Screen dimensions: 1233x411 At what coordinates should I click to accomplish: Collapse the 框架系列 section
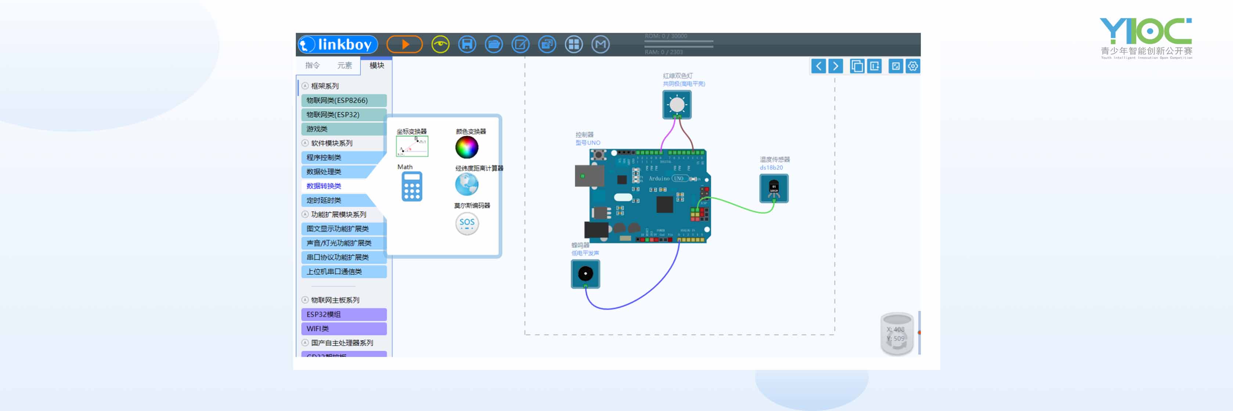click(x=305, y=86)
